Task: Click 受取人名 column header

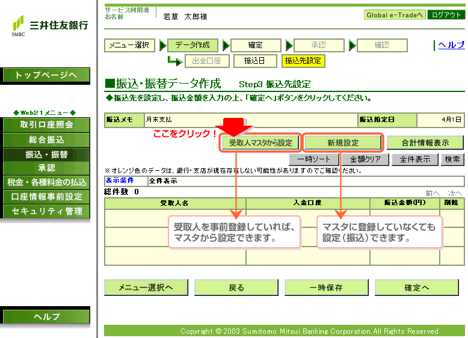Action: [x=175, y=203]
